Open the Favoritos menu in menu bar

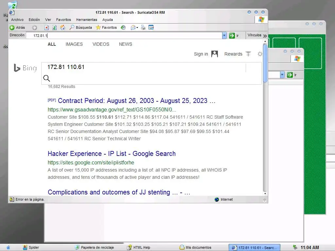(63, 20)
